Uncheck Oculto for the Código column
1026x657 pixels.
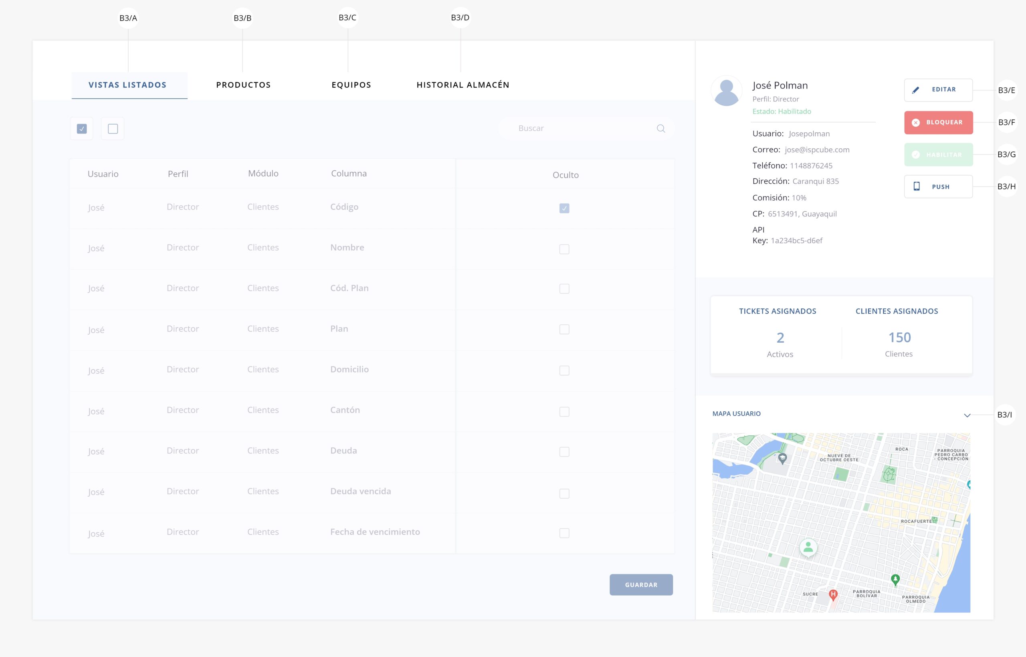tap(564, 208)
